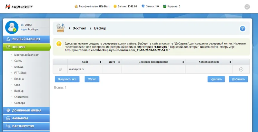258x132 pixels.
Task: Open FTP/Shell submenu item
Action: (x=20, y=73)
